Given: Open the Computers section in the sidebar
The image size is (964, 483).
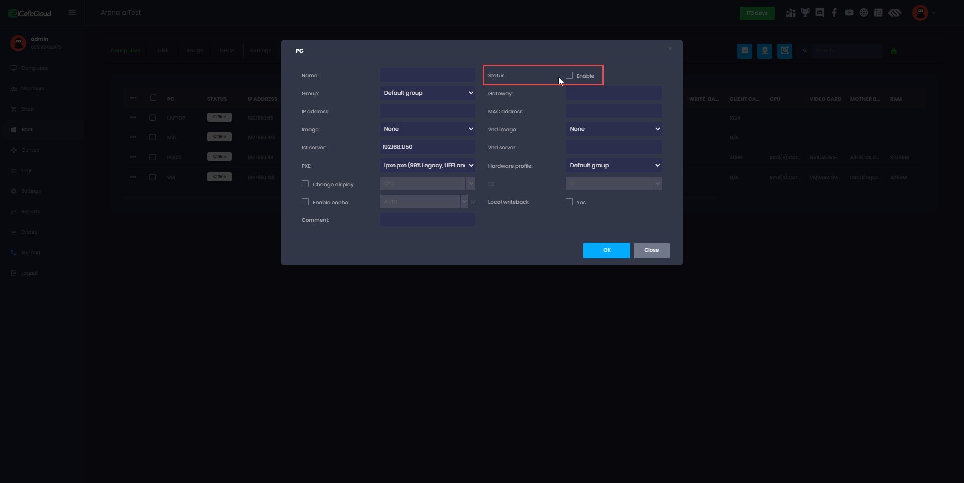Looking at the screenshot, I should click(x=34, y=68).
